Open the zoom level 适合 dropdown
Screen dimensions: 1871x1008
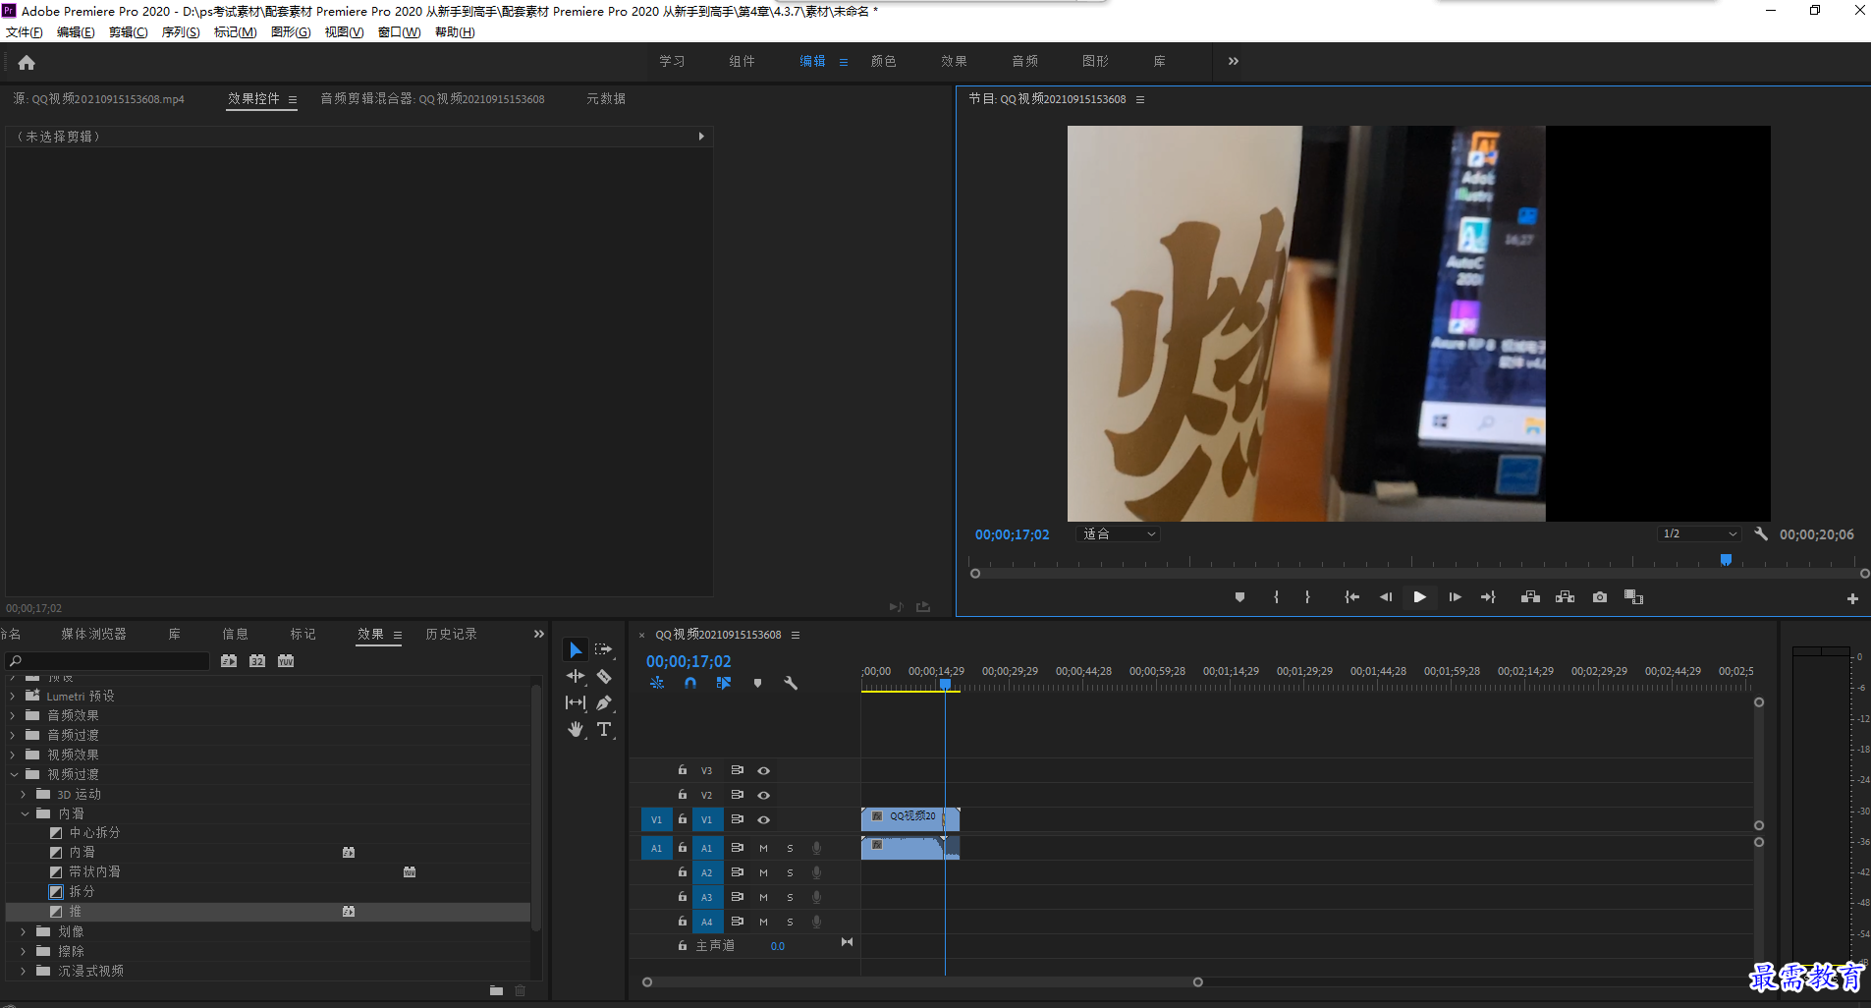click(x=1119, y=534)
